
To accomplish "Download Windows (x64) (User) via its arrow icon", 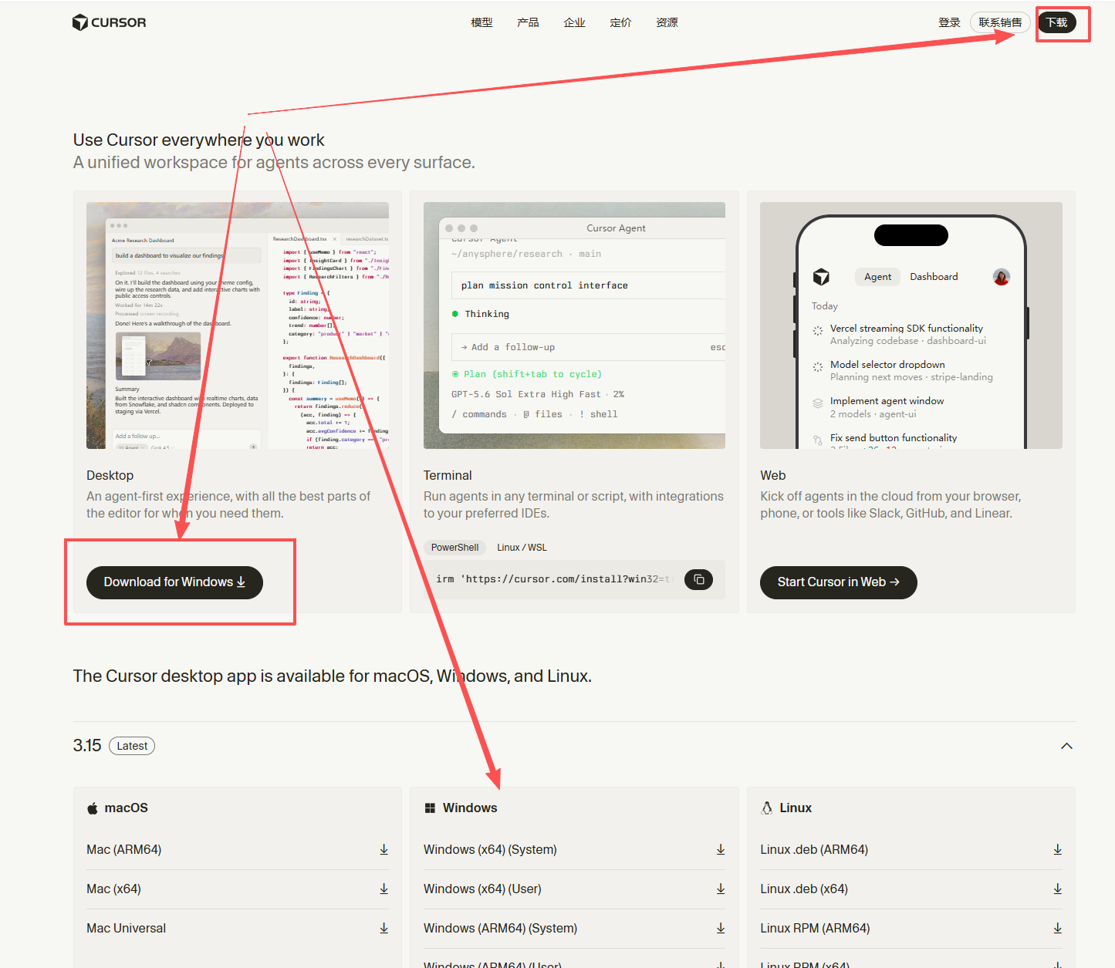I will coord(721,889).
